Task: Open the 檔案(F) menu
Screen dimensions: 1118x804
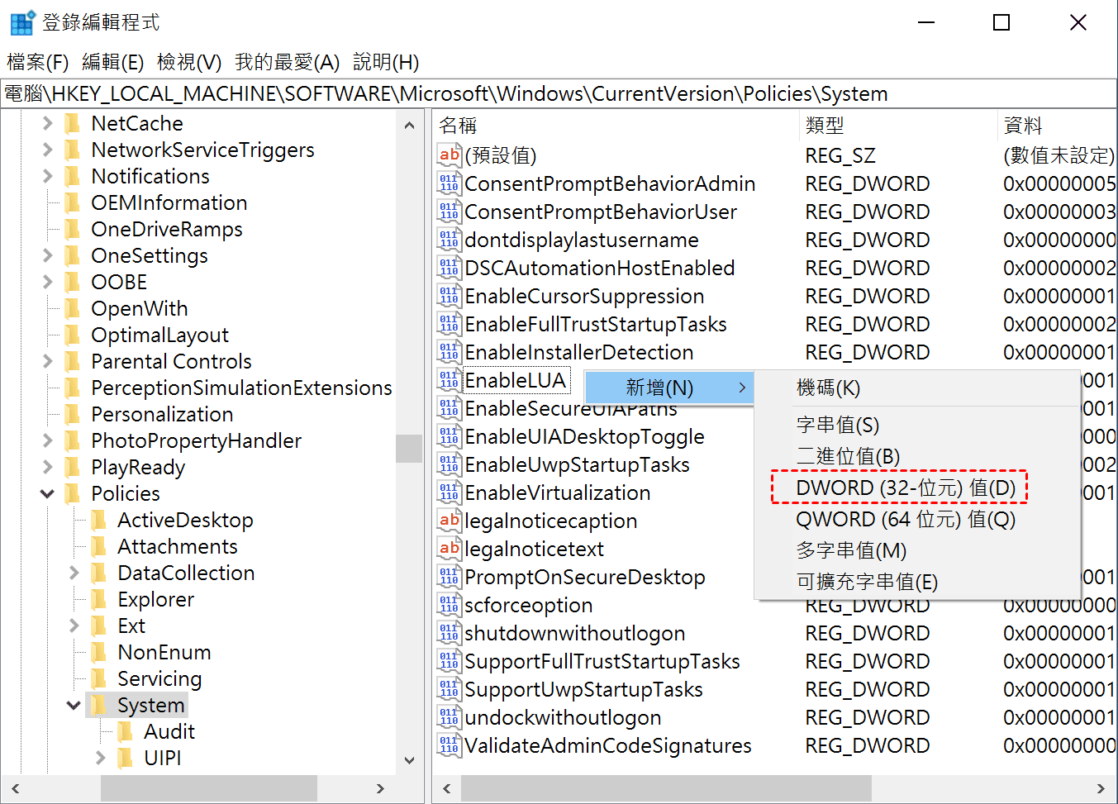Action: (38, 62)
